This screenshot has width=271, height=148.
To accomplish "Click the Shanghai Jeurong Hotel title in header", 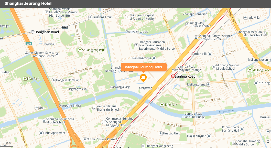I will point(28,4).
